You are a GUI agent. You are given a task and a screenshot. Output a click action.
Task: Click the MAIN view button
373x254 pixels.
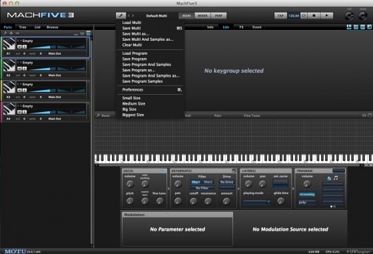point(186,16)
